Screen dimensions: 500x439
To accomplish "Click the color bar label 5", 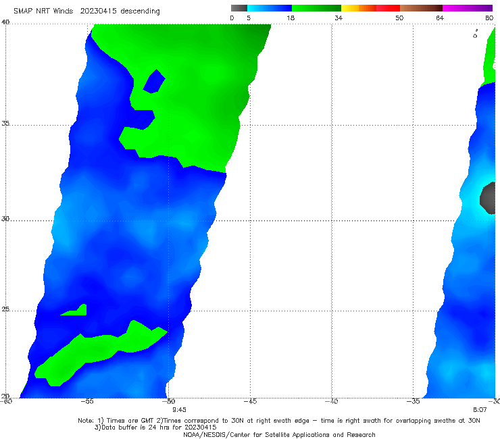I will coord(249,18).
